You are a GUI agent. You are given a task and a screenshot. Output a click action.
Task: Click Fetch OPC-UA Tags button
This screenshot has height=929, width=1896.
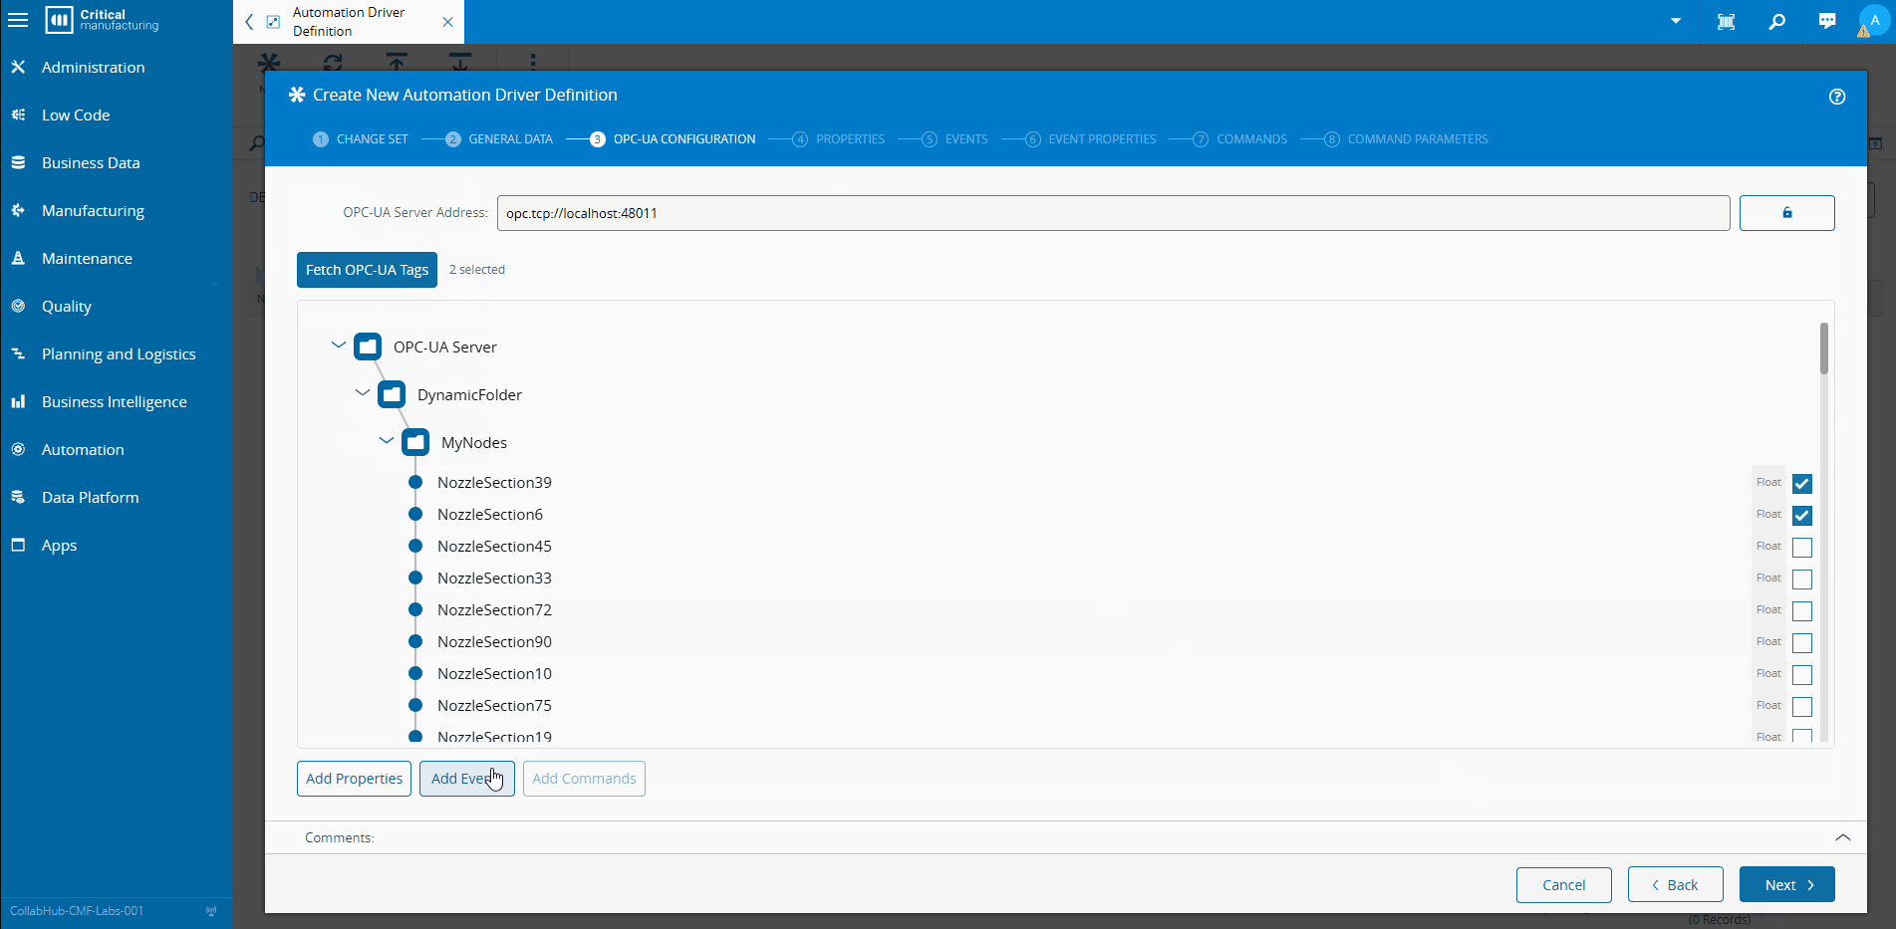click(x=367, y=270)
